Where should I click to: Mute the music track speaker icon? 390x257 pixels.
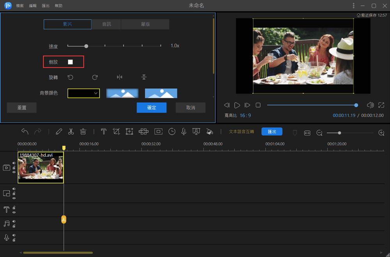tap(14, 221)
